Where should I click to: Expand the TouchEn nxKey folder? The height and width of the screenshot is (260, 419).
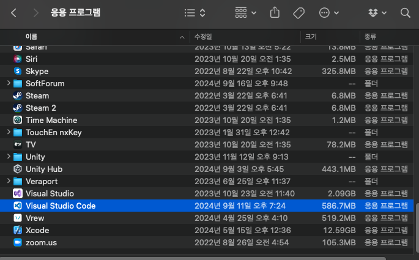click(9, 132)
